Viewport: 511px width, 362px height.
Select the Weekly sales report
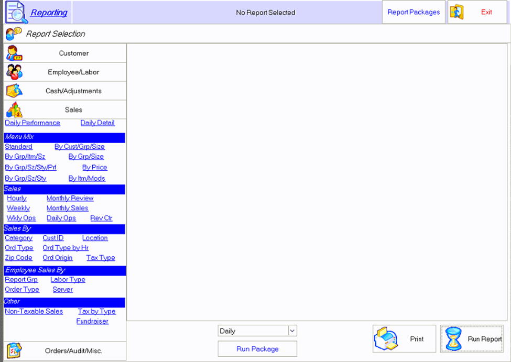(18, 208)
